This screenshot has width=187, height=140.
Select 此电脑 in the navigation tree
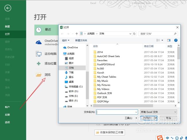pos(69,54)
